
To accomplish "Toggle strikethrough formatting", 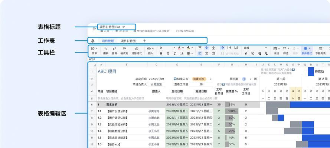I will pyautogui.click(x=168, y=54).
